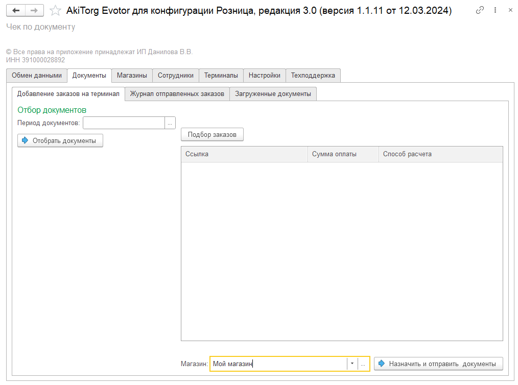
Task: Click the Чек по документу subtitle
Action: click(x=41, y=27)
